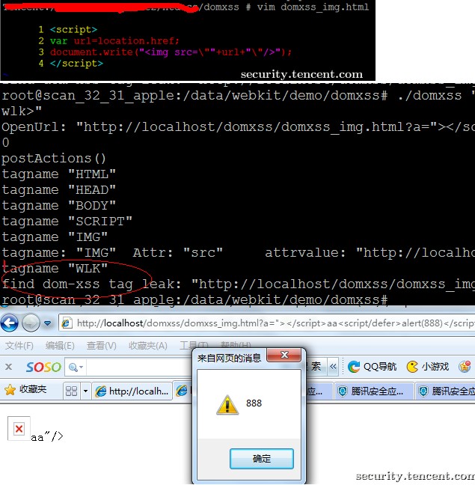Click the browser back arrow button
Screen dimensions: 475x485
[x=10, y=323]
